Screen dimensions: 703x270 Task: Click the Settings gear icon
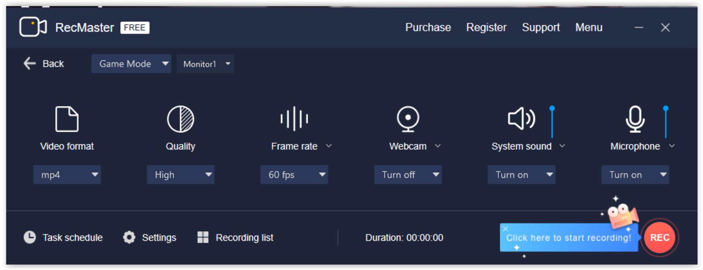(129, 237)
